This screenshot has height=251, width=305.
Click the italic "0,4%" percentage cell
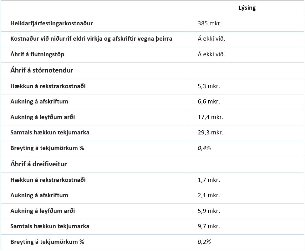pyautogui.click(x=204, y=148)
